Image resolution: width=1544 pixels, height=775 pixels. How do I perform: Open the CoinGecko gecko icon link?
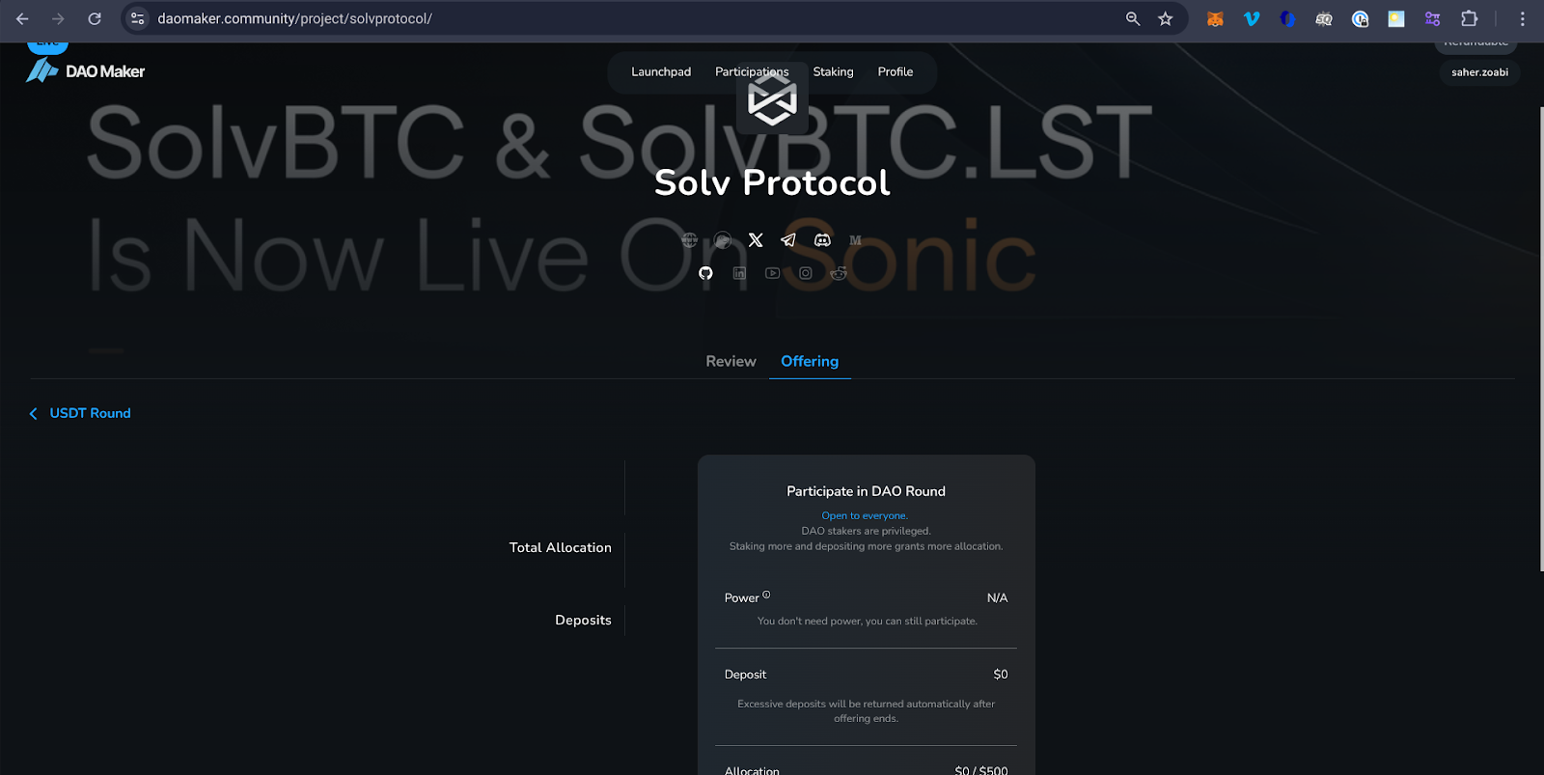tap(723, 240)
